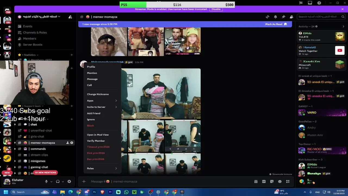Image resolution: width=348 pixels, height=196 pixels.
Task: Choose Kick yrmr2026
Action: click(102, 153)
